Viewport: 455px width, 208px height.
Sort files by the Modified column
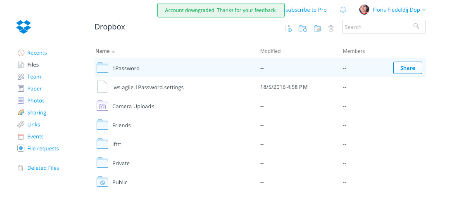(270, 51)
